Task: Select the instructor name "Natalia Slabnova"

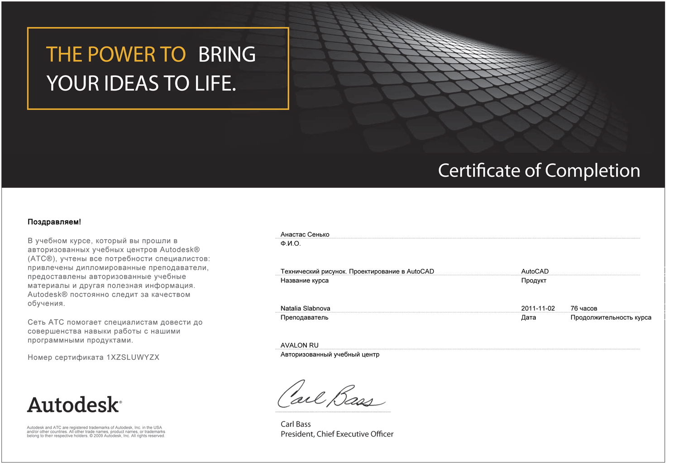Action: (x=306, y=308)
